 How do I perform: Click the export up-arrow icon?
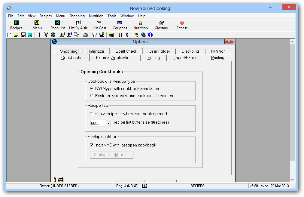(69, 35)
